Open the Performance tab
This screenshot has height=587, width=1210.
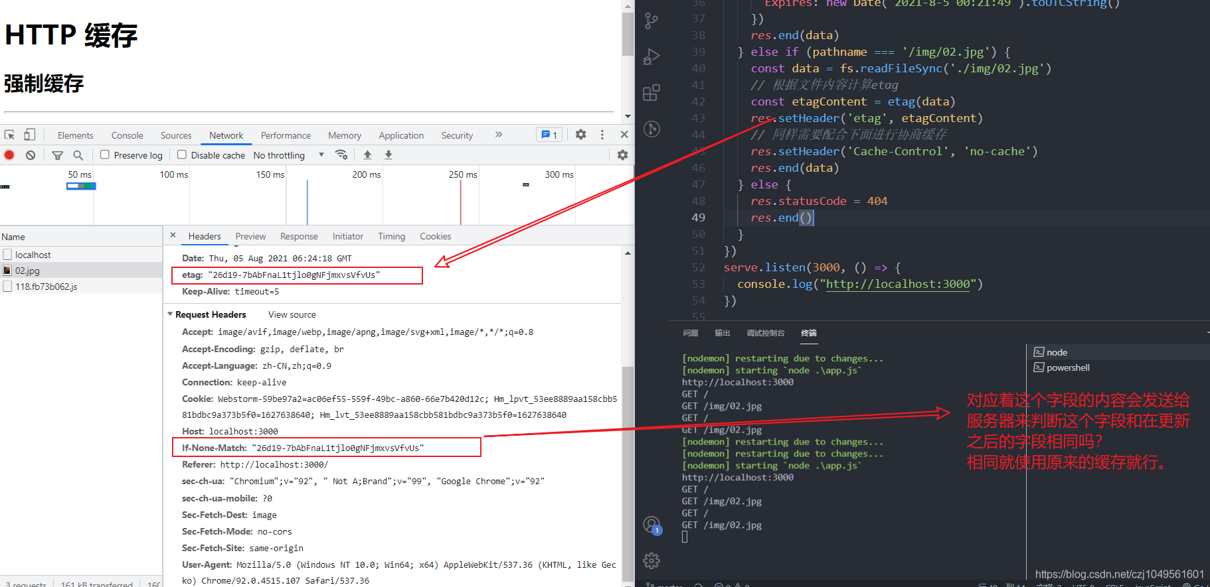(286, 135)
